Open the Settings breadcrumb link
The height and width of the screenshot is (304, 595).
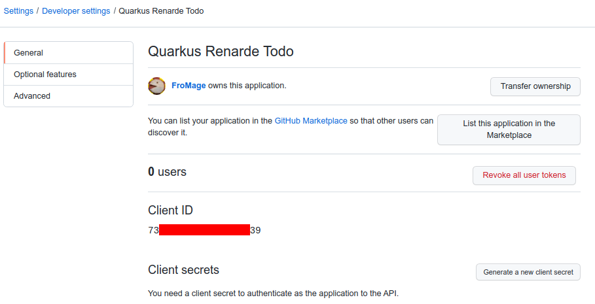click(x=18, y=11)
